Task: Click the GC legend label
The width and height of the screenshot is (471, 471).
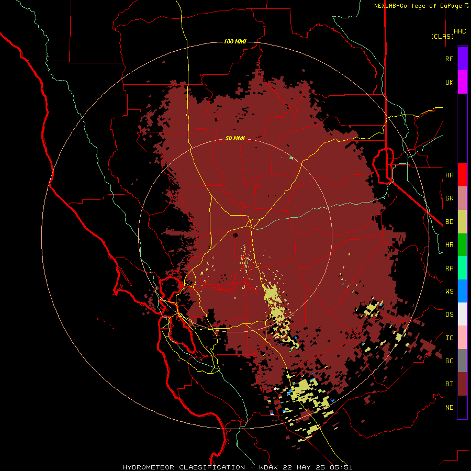Action: tap(449, 361)
